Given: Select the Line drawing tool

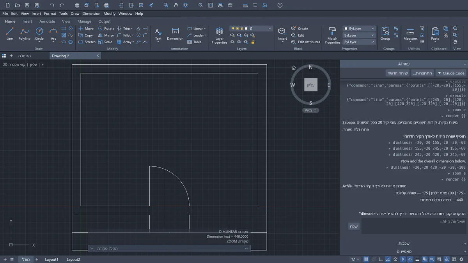Looking at the screenshot, I should [x=10, y=34].
